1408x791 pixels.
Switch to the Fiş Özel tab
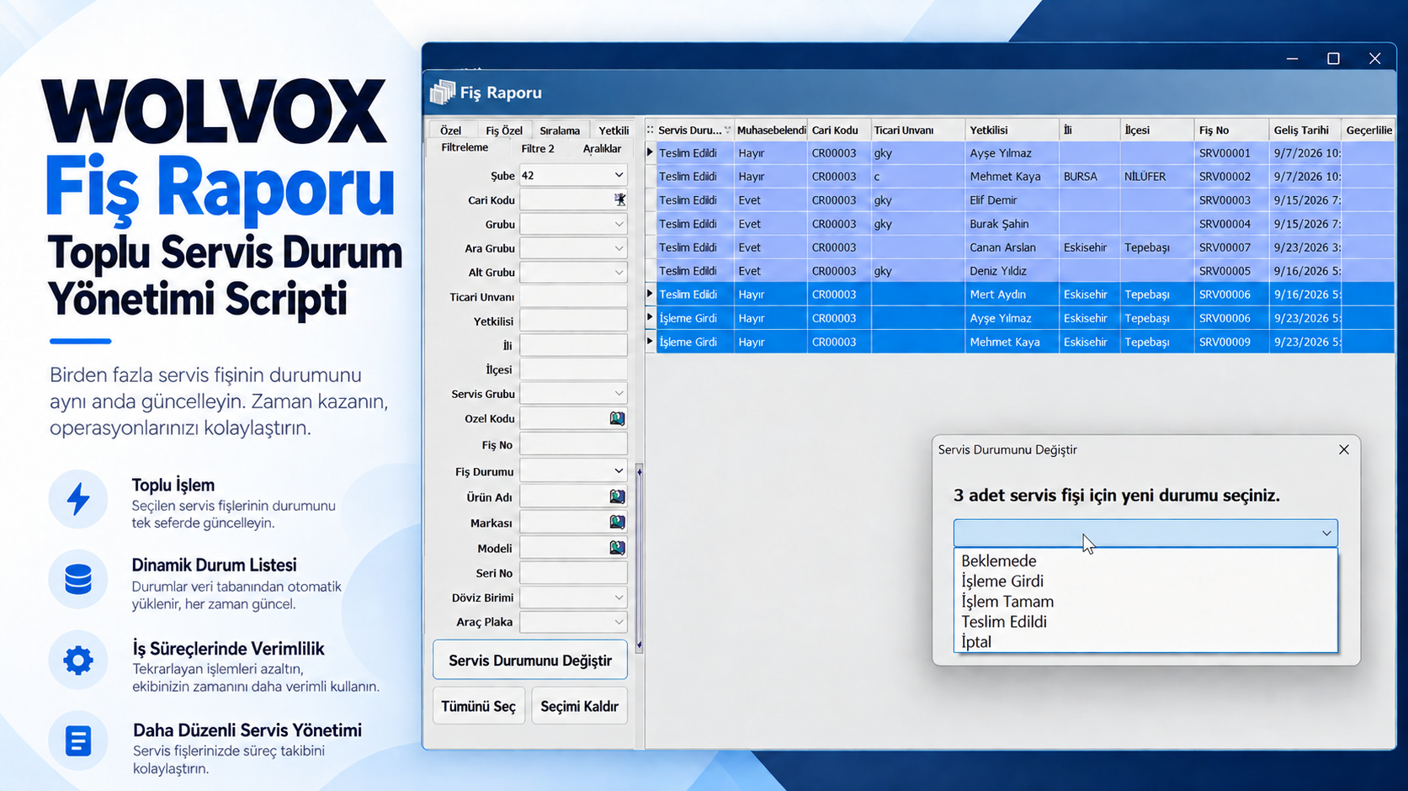click(503, 130)
